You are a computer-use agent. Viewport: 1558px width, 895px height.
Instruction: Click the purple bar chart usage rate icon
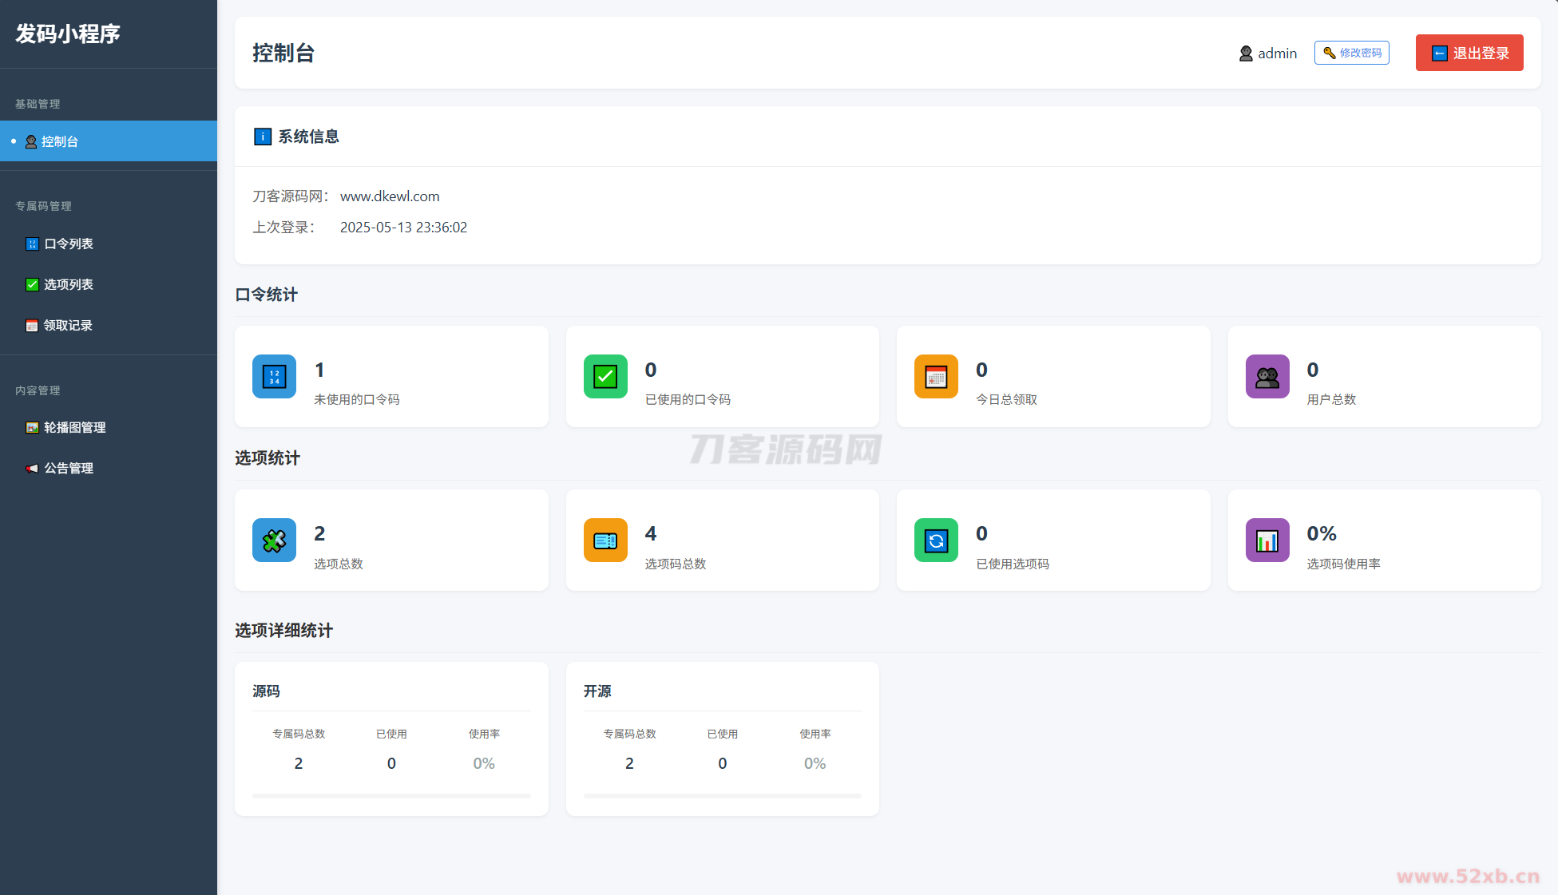1267,541
